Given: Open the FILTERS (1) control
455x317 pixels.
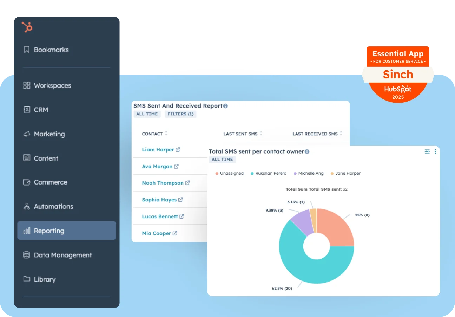Looking at the screenshot, I should point(180,114).
